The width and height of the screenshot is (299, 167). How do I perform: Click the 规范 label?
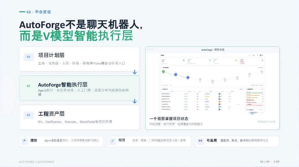[x=122, y=140]
